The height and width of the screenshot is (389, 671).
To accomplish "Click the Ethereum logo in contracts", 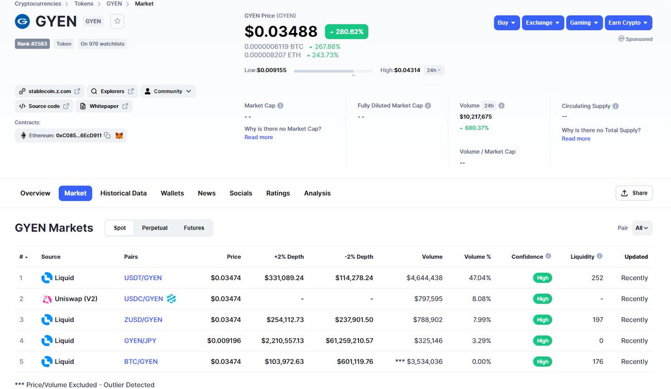I will (23, 135).
